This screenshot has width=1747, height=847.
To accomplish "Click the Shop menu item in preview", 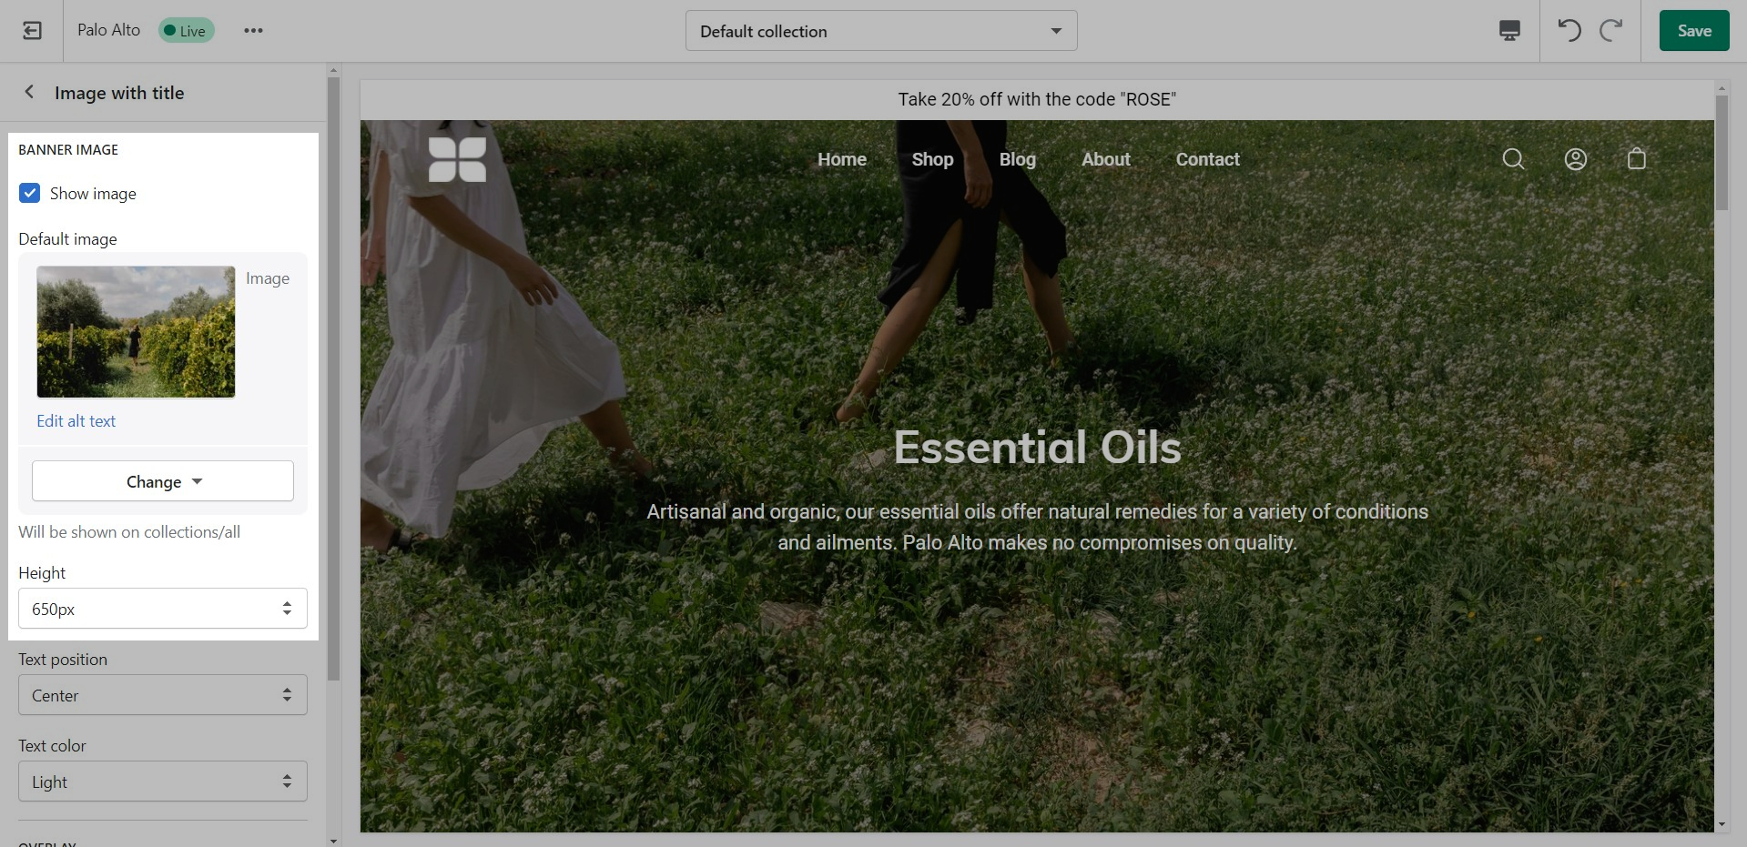I will pyautogui.click(x=932, y=159).
